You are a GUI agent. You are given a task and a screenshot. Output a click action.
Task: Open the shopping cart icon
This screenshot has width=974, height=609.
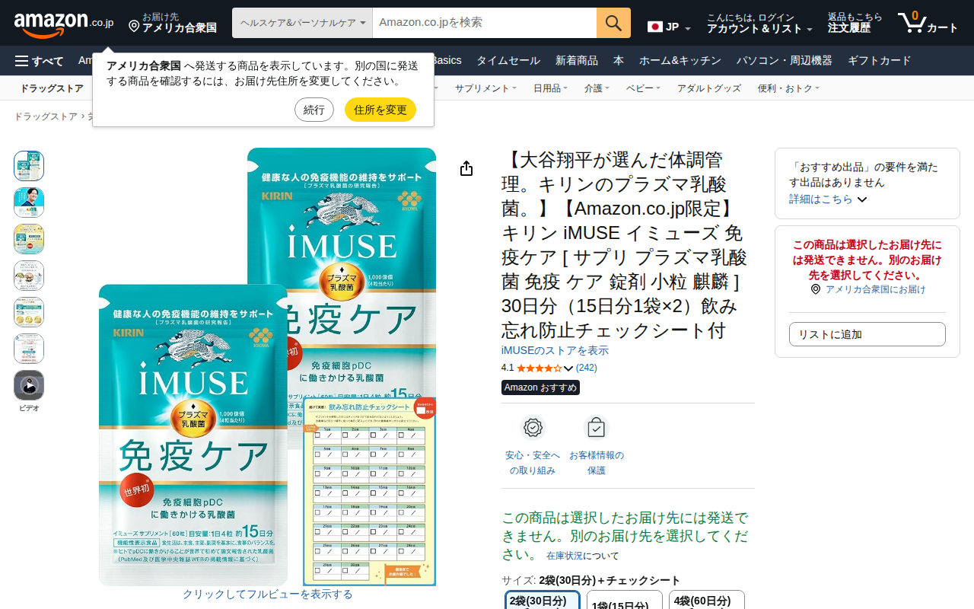click(911, 23)
